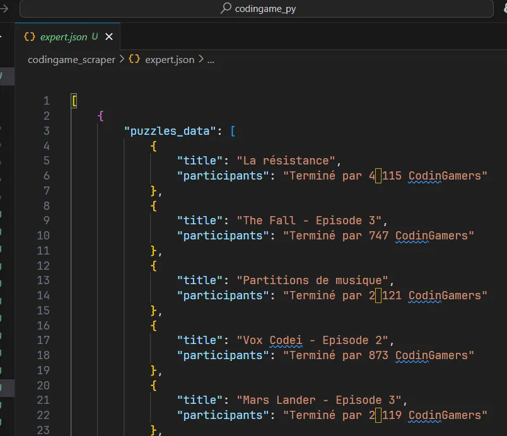Click the expert.json breadcrumb item
The width and height of the screenshot is (507, 436).
pyautogui.click(x=170, y=60)
